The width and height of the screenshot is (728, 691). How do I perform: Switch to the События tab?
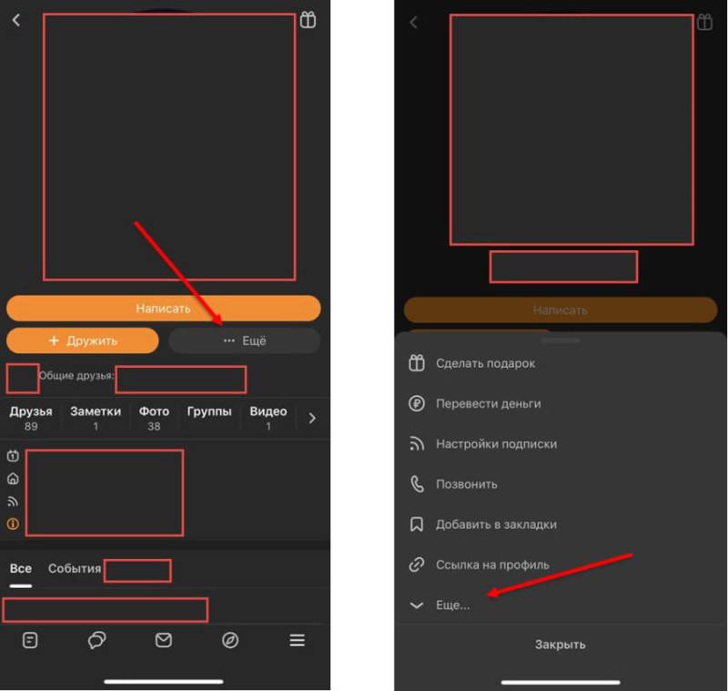(74, 569)
